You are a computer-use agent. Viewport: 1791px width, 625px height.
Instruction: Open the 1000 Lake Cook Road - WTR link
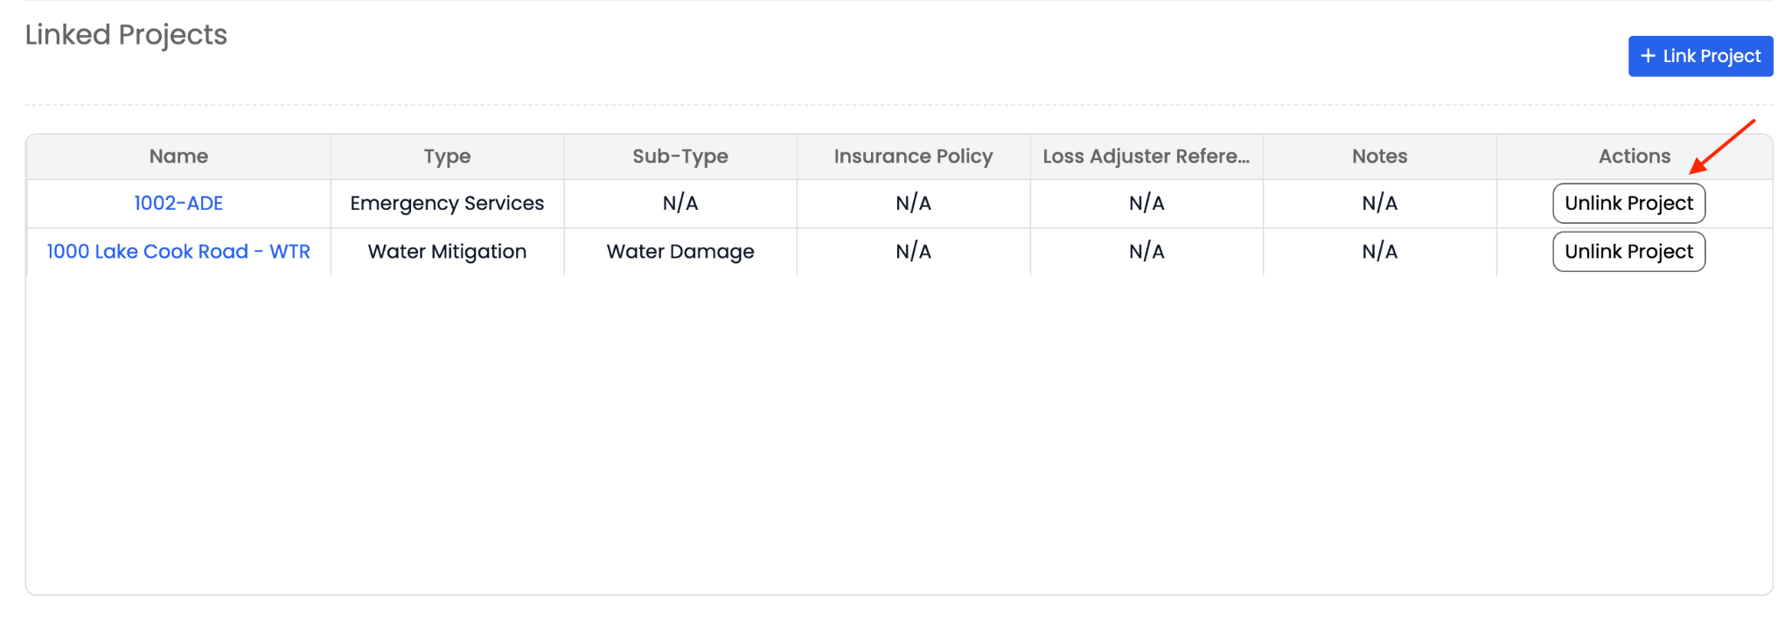pos(178,252)
